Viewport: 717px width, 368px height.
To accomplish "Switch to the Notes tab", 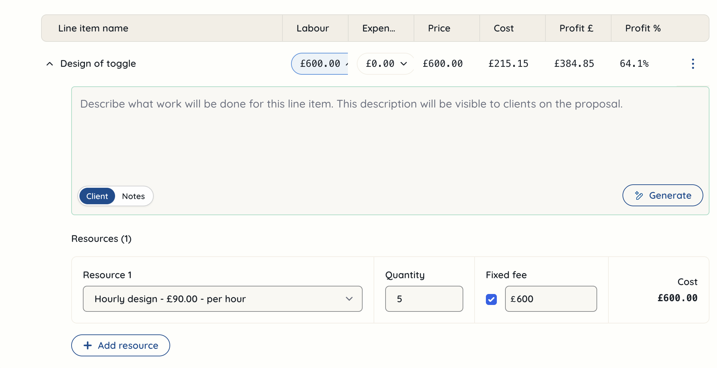I will pyautogui.click(x=133, y=196).
